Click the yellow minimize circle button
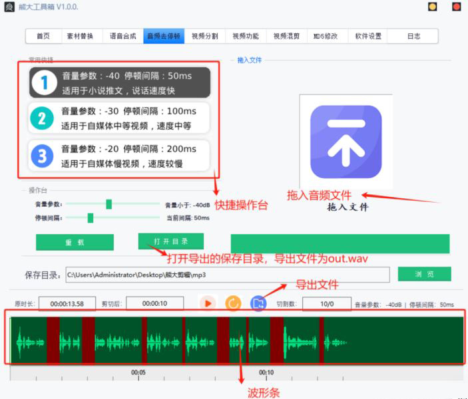 coord(433,7)
